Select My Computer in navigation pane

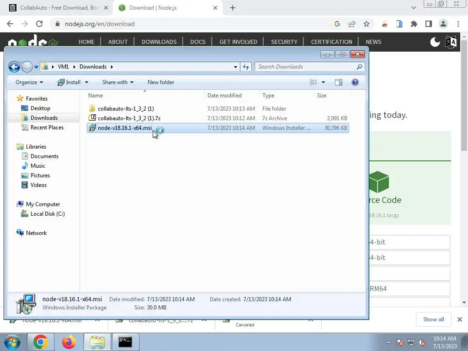[x=43, y=204]
